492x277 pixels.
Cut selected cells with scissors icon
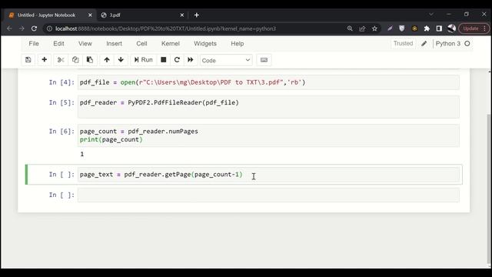click(x=61, y=60)
